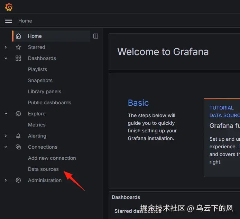Collapse the Explore section chevron
The image size is (240, 219).
tap(6, 114)
